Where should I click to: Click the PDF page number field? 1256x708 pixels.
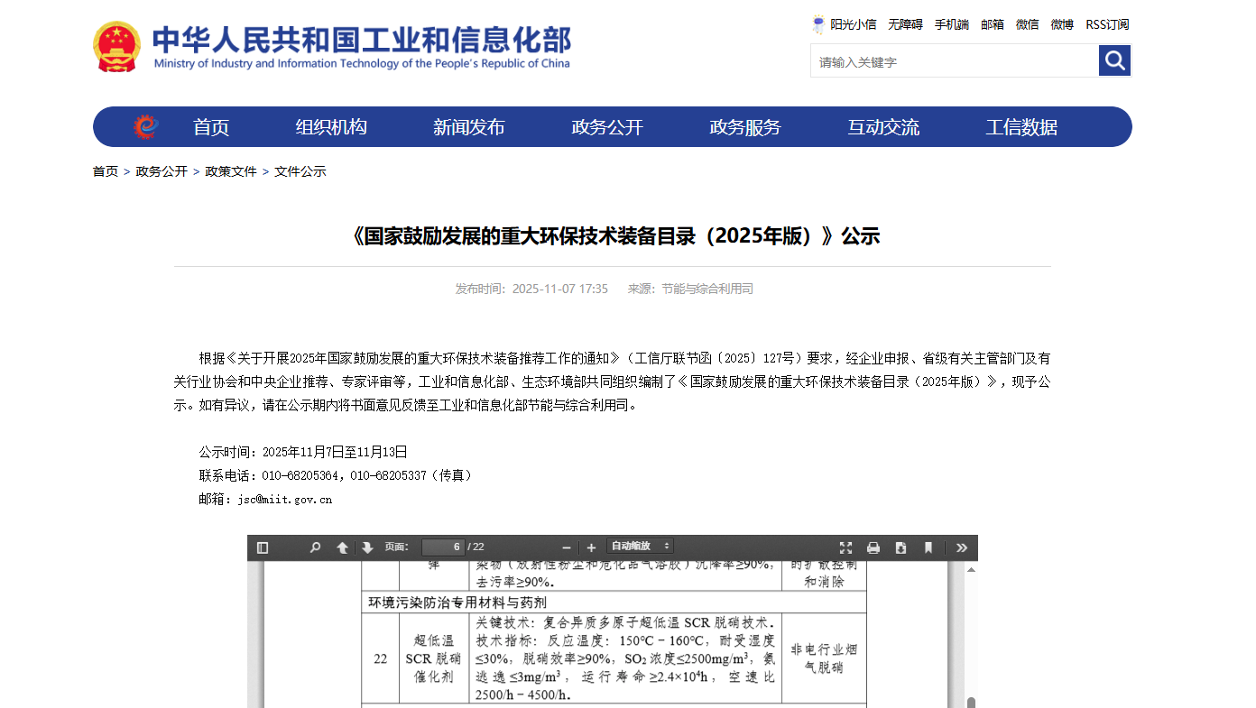pyautogui.click(x=442, y=547)
